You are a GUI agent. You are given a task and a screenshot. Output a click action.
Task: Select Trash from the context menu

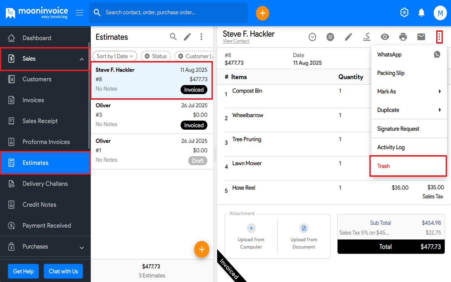pos(408,166)
